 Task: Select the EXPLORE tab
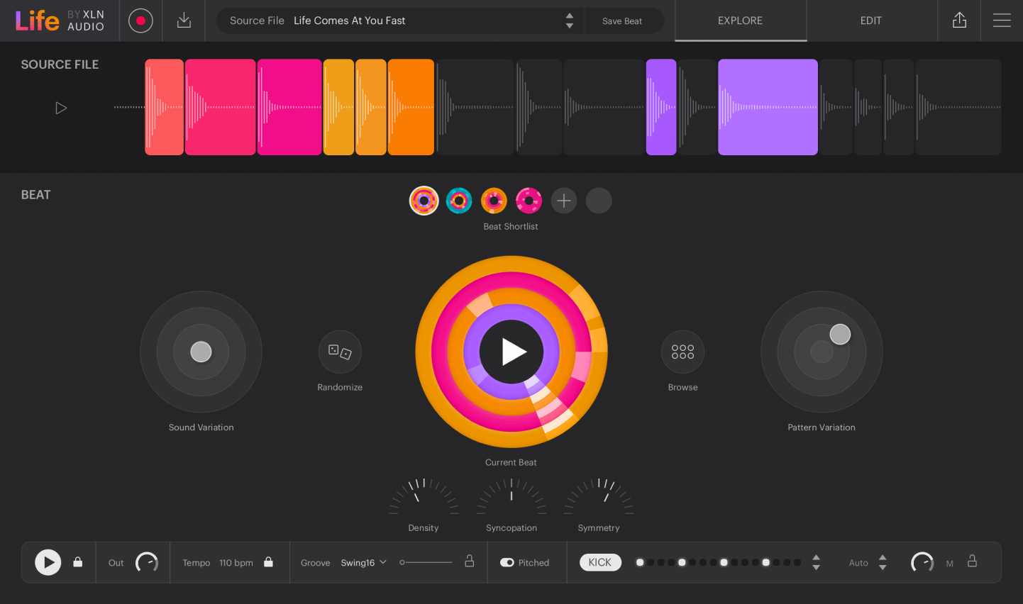(740, 21)
